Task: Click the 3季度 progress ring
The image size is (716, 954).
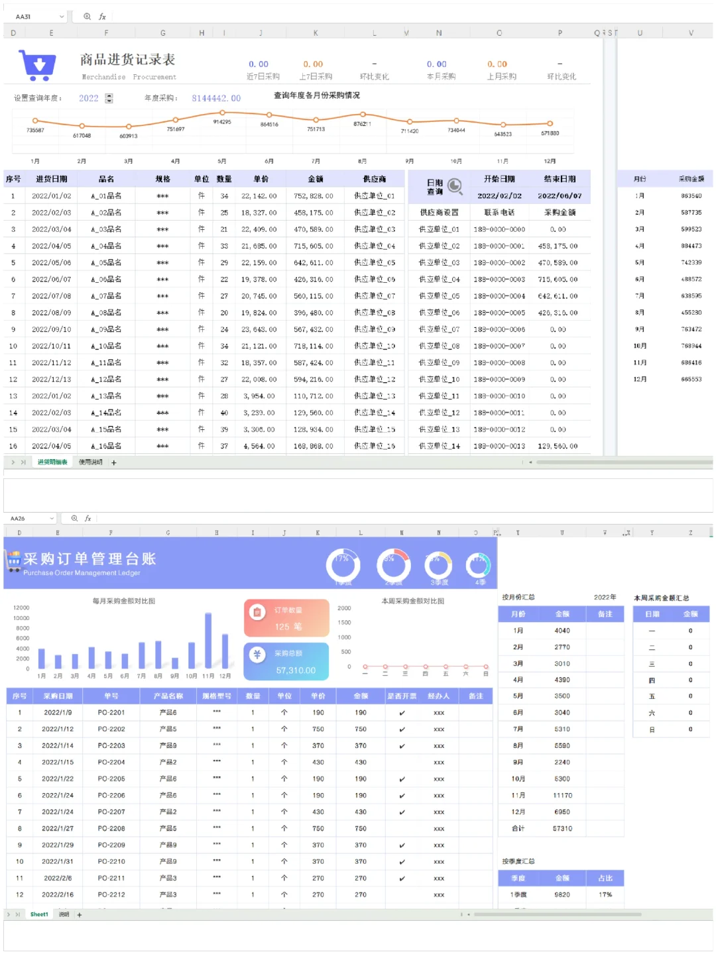Action: point(438,564)
